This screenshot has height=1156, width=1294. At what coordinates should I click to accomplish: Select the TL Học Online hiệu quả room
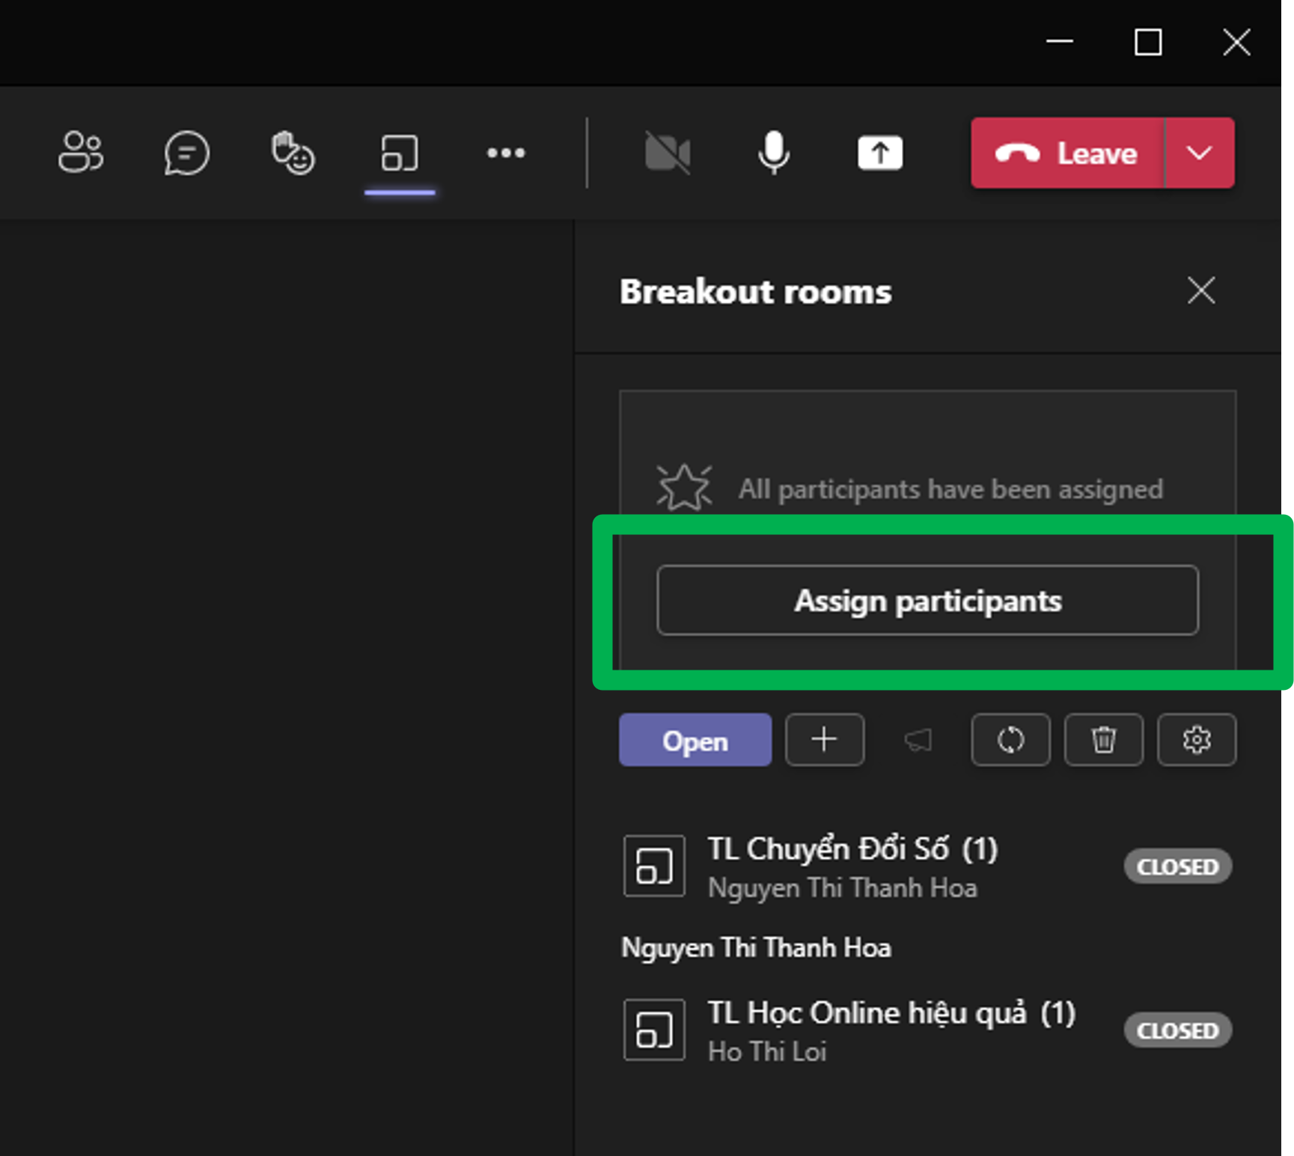pyautogui.click(x=891, y=1014)
